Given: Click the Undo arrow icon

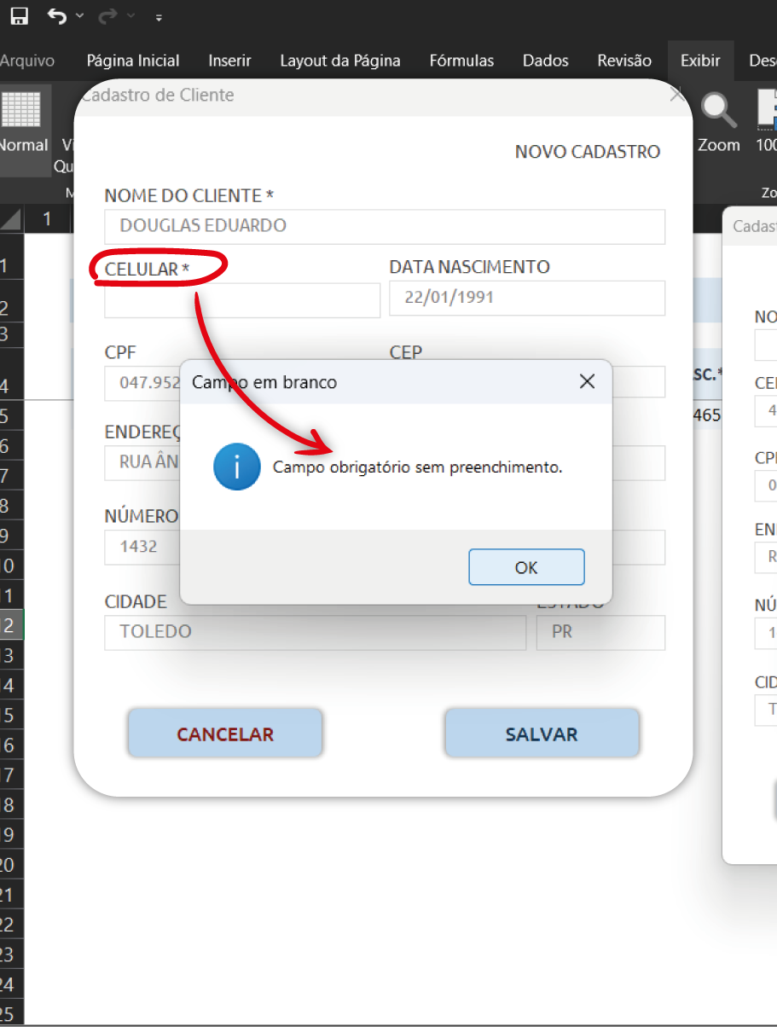Looking at the screenshot, I should pos(57,16).
